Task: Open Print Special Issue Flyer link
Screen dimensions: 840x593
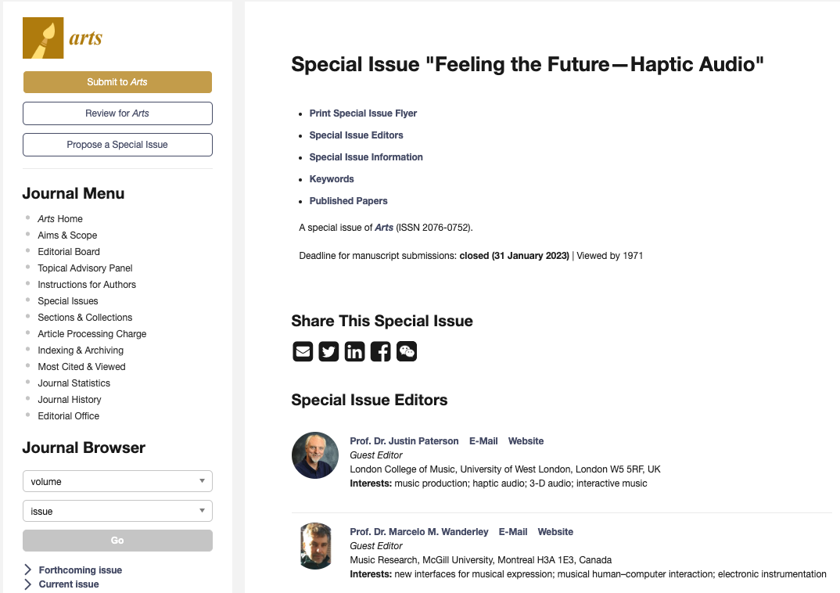Action: click(x=363, y=113)
